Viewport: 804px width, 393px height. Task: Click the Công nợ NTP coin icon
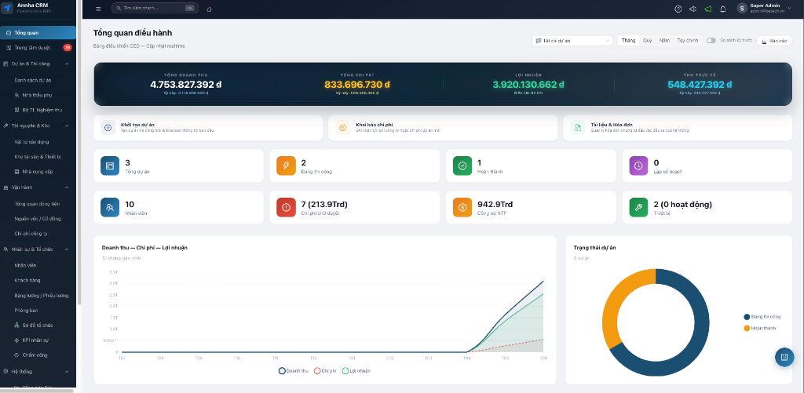click(x=462, y=208)
